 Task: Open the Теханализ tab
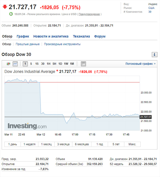(x=81, y=36)
